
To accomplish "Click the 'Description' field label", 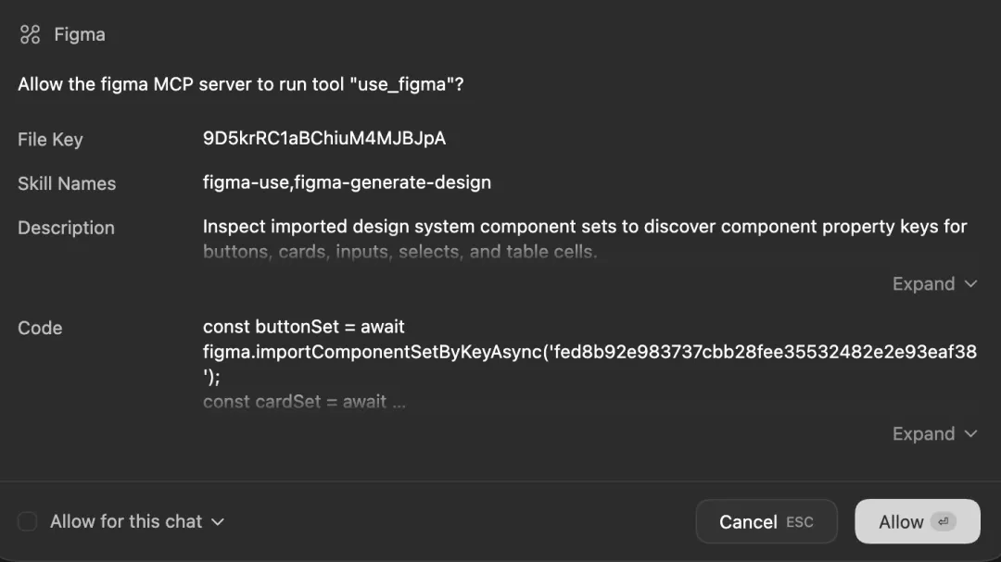I will (66, 228).
